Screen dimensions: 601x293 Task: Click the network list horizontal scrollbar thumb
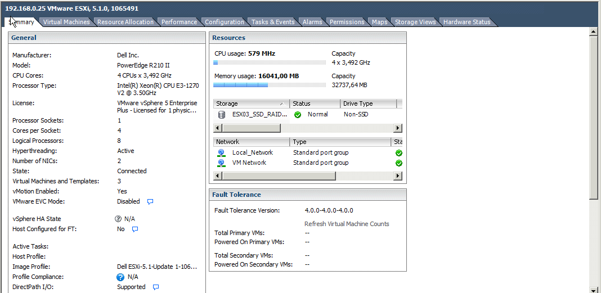click(x=279, y=176)
